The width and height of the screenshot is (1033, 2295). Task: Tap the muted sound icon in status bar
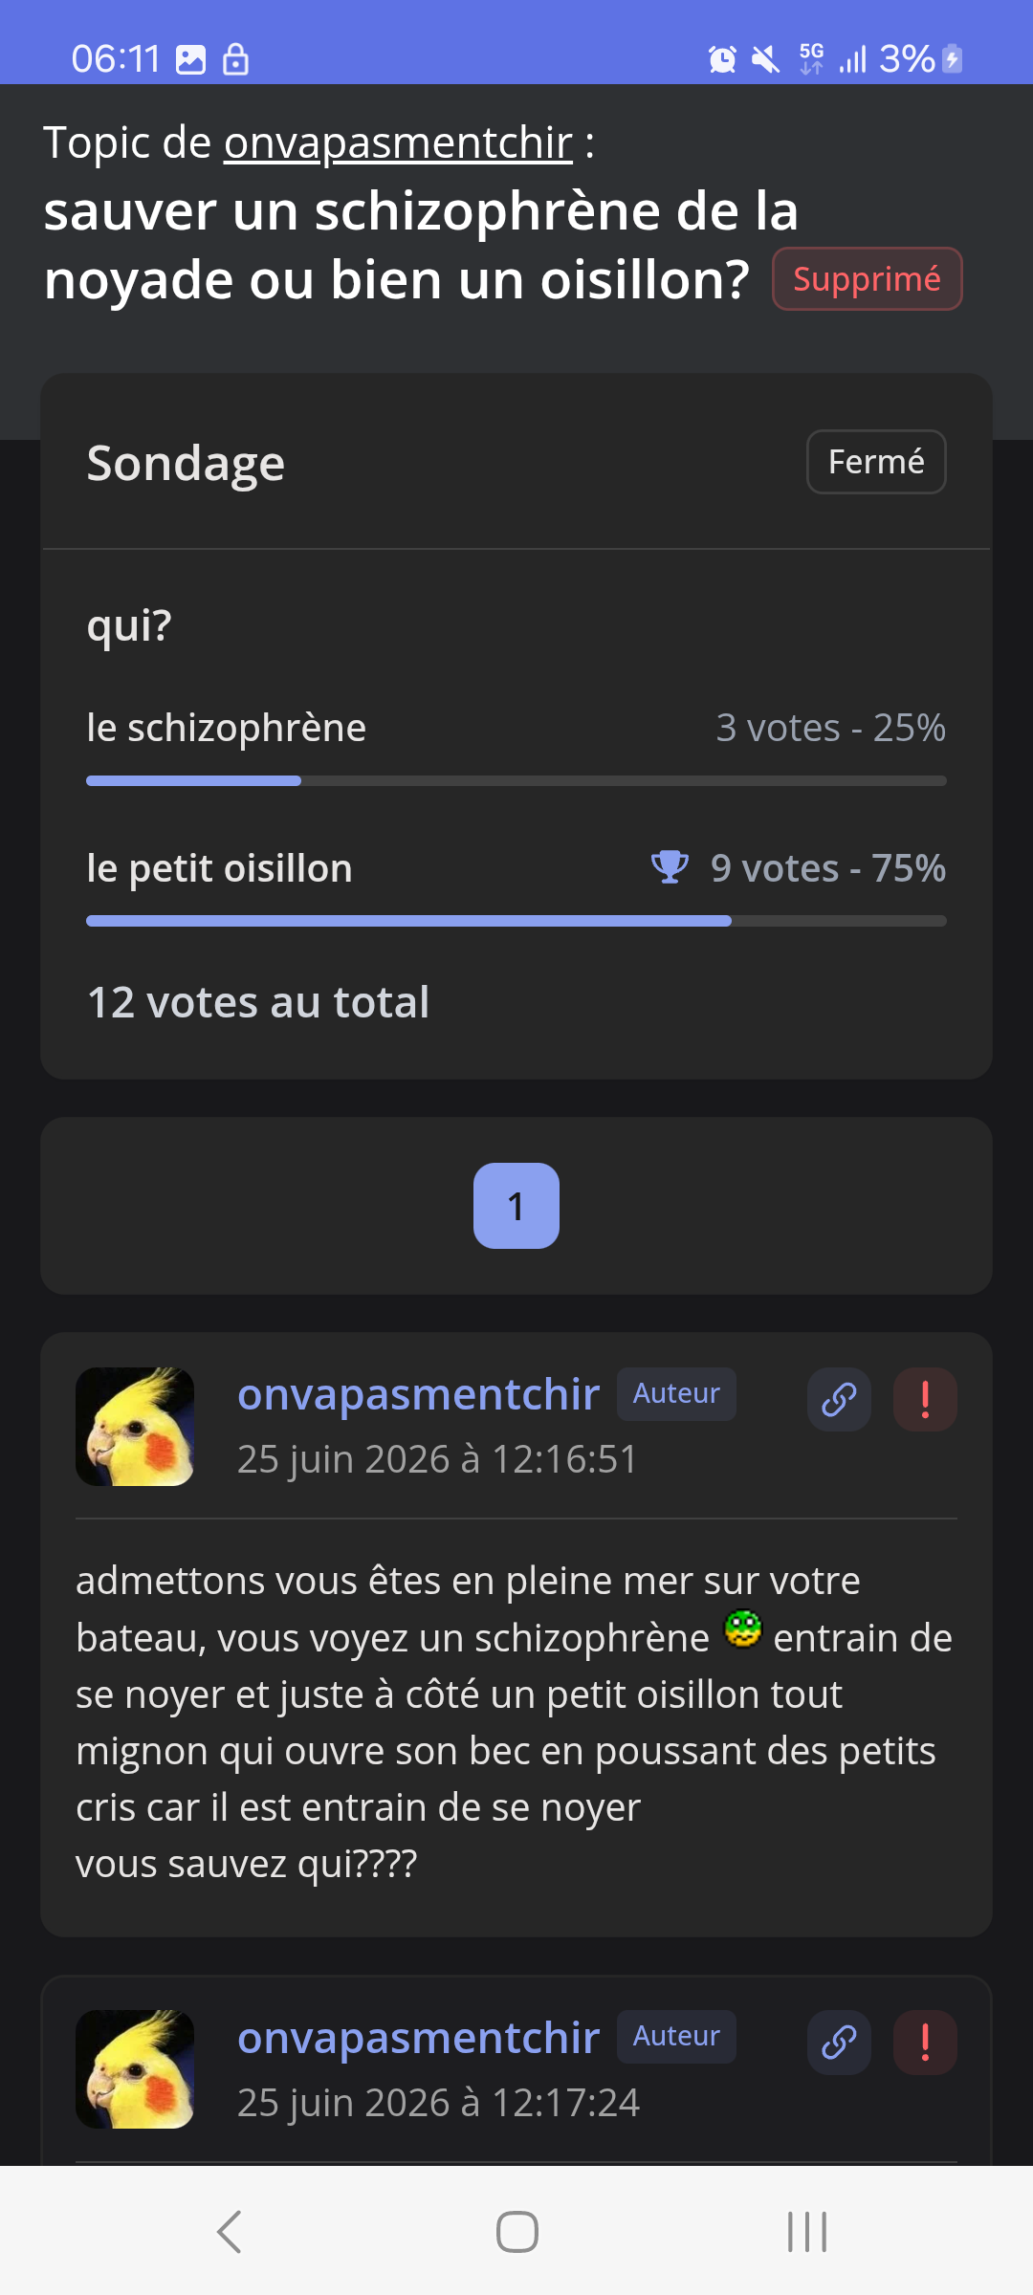point(765,59)
